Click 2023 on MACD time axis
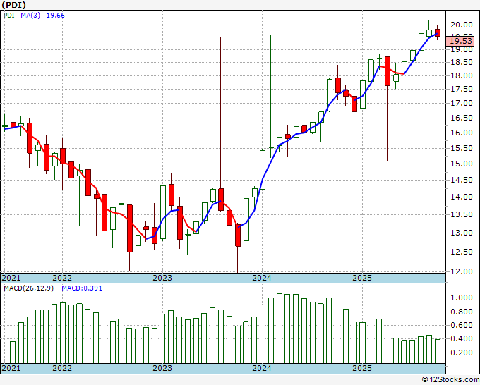Image resolution: width=480 pixels, height=385 pixels. point(162,368)
